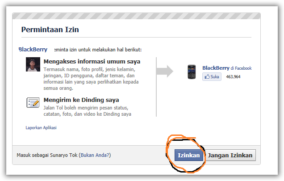
Task: Open BlackBerry di Facebook page link
Action: point(227,68)
